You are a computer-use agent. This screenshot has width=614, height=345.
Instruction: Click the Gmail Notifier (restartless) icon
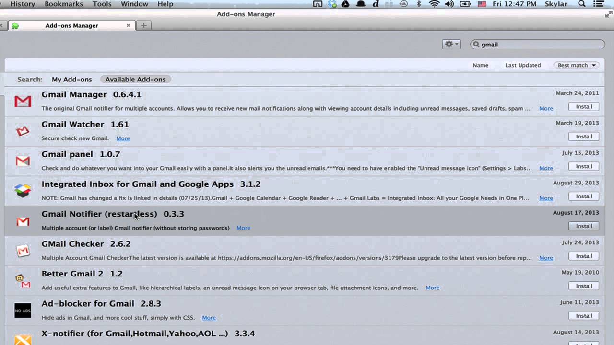[x=23, y=221]
